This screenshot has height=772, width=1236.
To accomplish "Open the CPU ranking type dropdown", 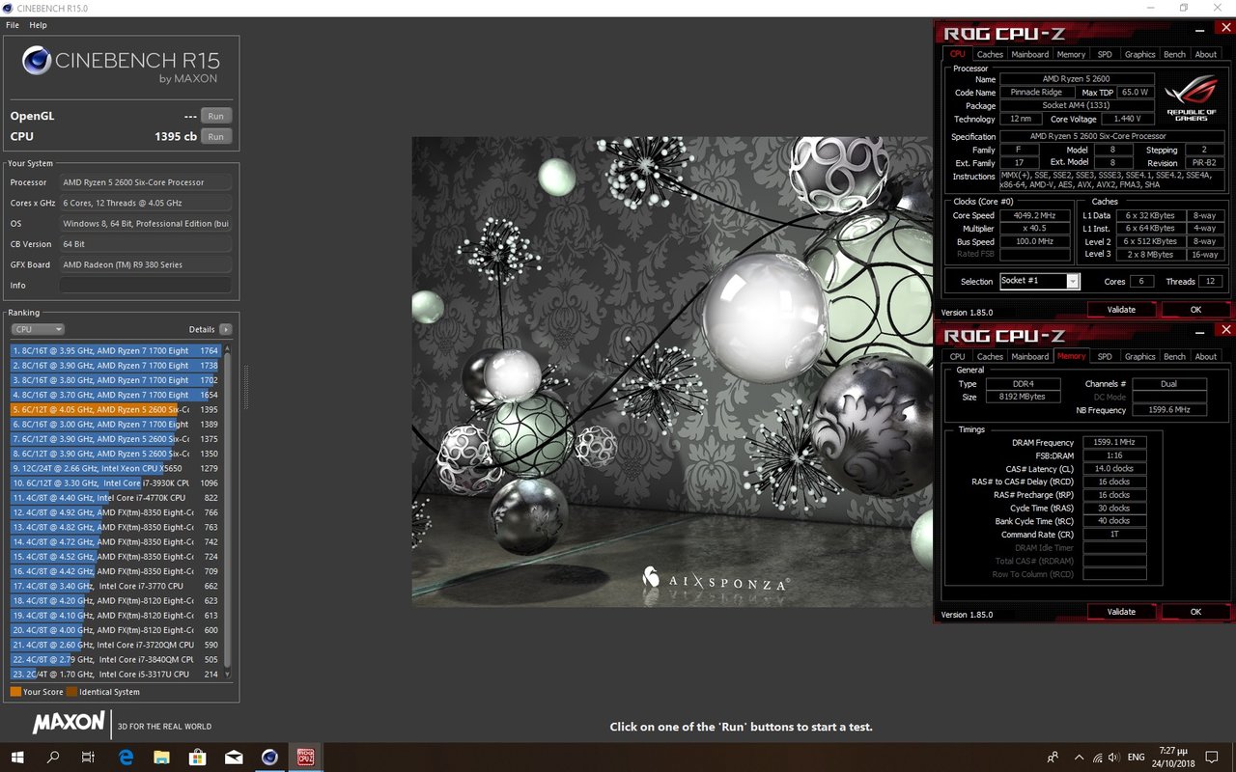I will [38, 329].
